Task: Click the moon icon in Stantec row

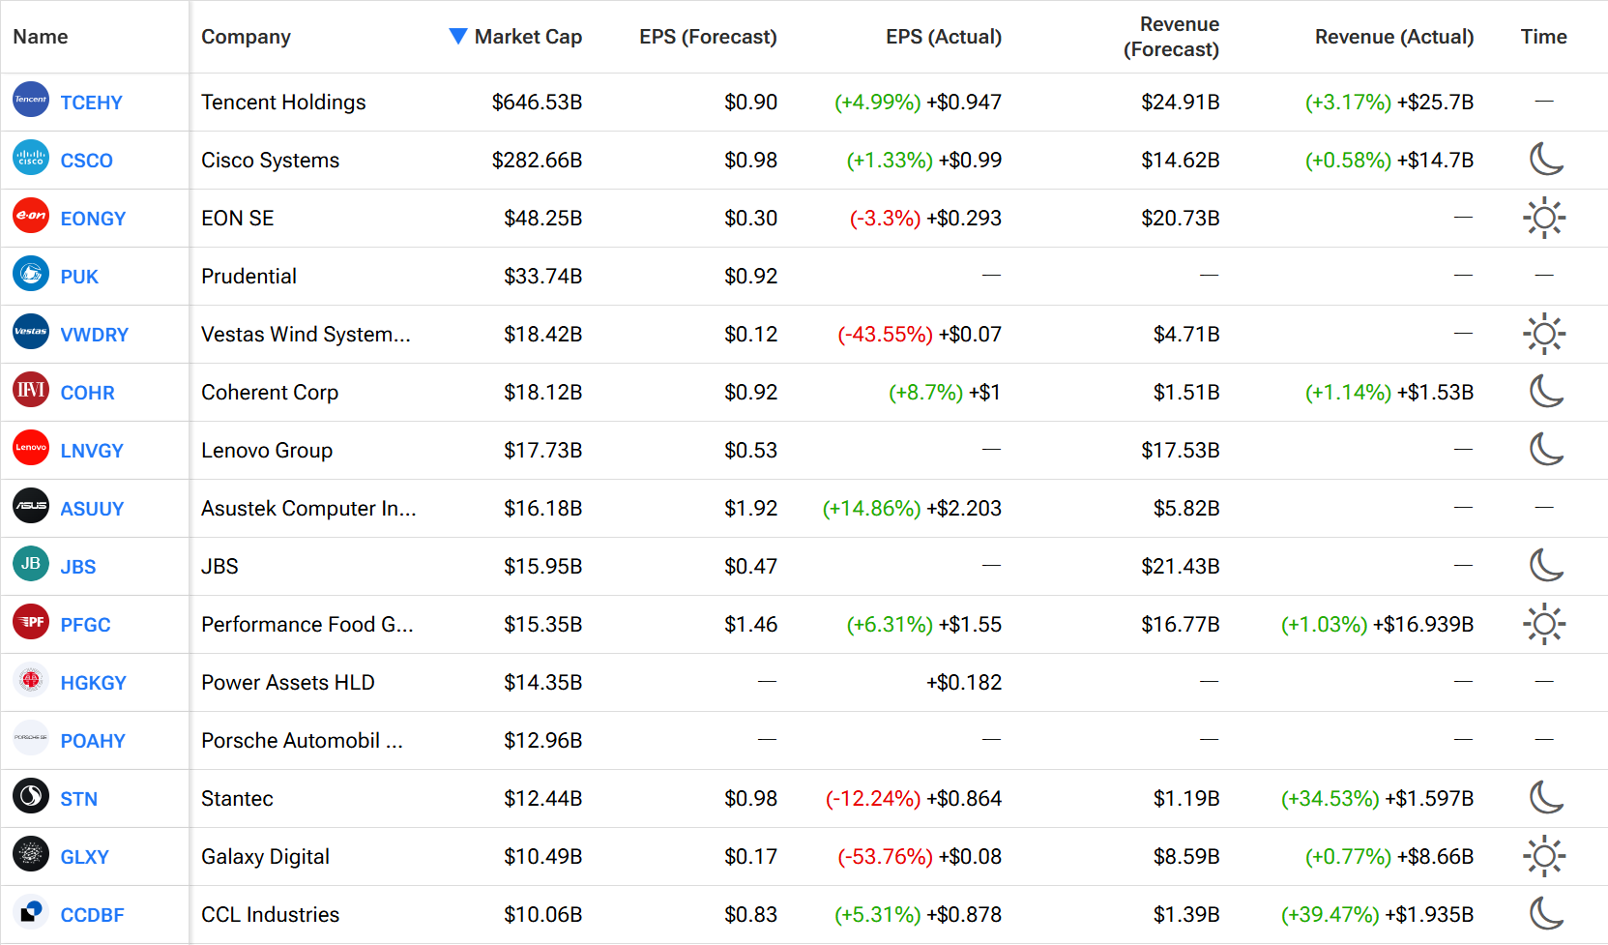Action: (x=1545, y=797)
